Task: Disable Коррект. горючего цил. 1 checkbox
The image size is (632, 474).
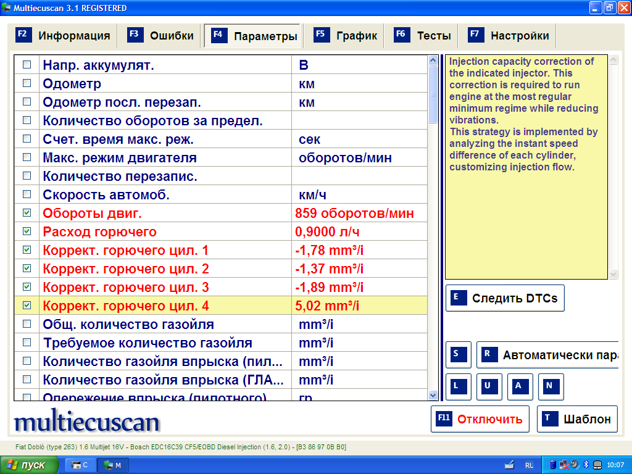Action: (27, 250)
